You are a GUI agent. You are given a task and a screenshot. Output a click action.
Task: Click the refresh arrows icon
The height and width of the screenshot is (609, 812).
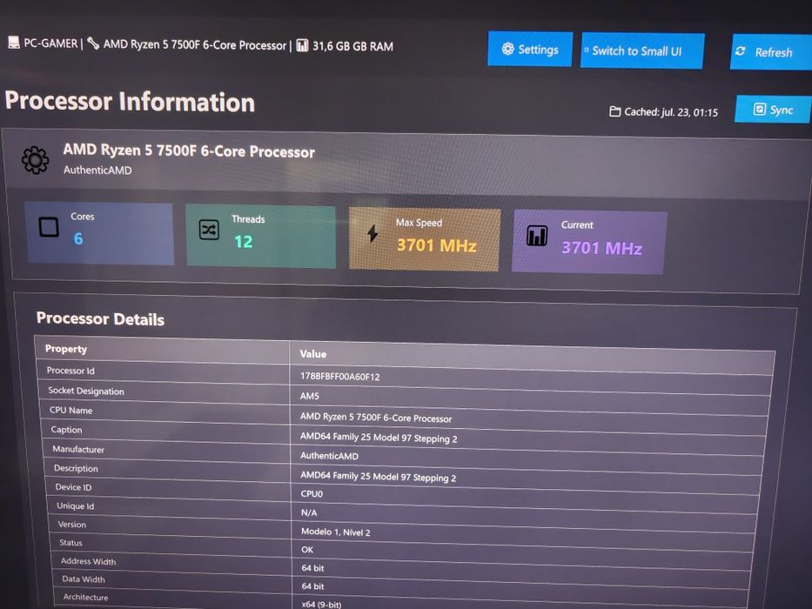pos(741,51)
